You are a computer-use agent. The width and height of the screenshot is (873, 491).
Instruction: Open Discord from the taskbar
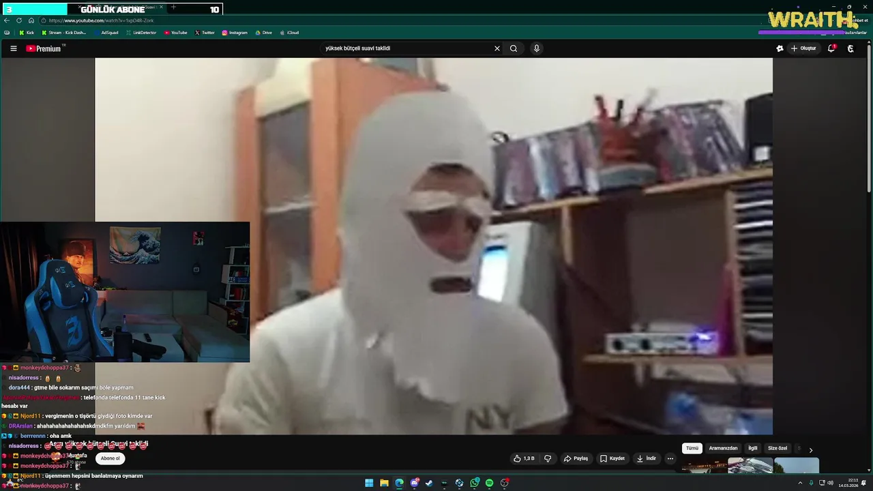414,483
